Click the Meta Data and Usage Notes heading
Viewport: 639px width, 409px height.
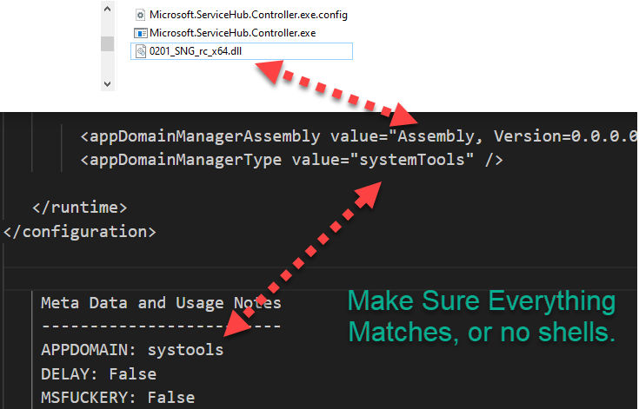161,302
